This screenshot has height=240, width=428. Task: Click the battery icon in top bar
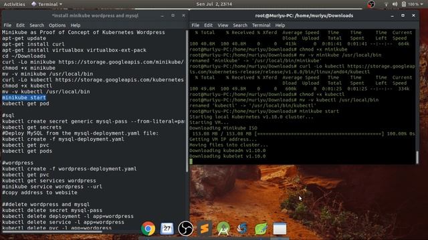pos(404,4)
